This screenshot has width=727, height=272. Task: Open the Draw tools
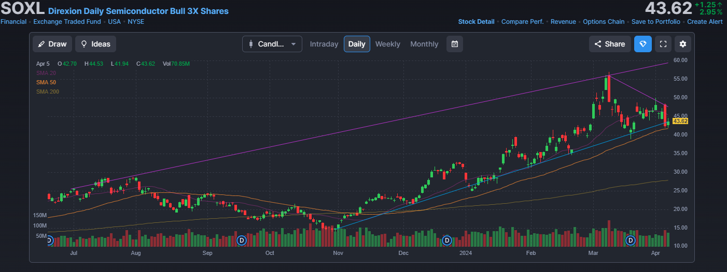point(52,44)
